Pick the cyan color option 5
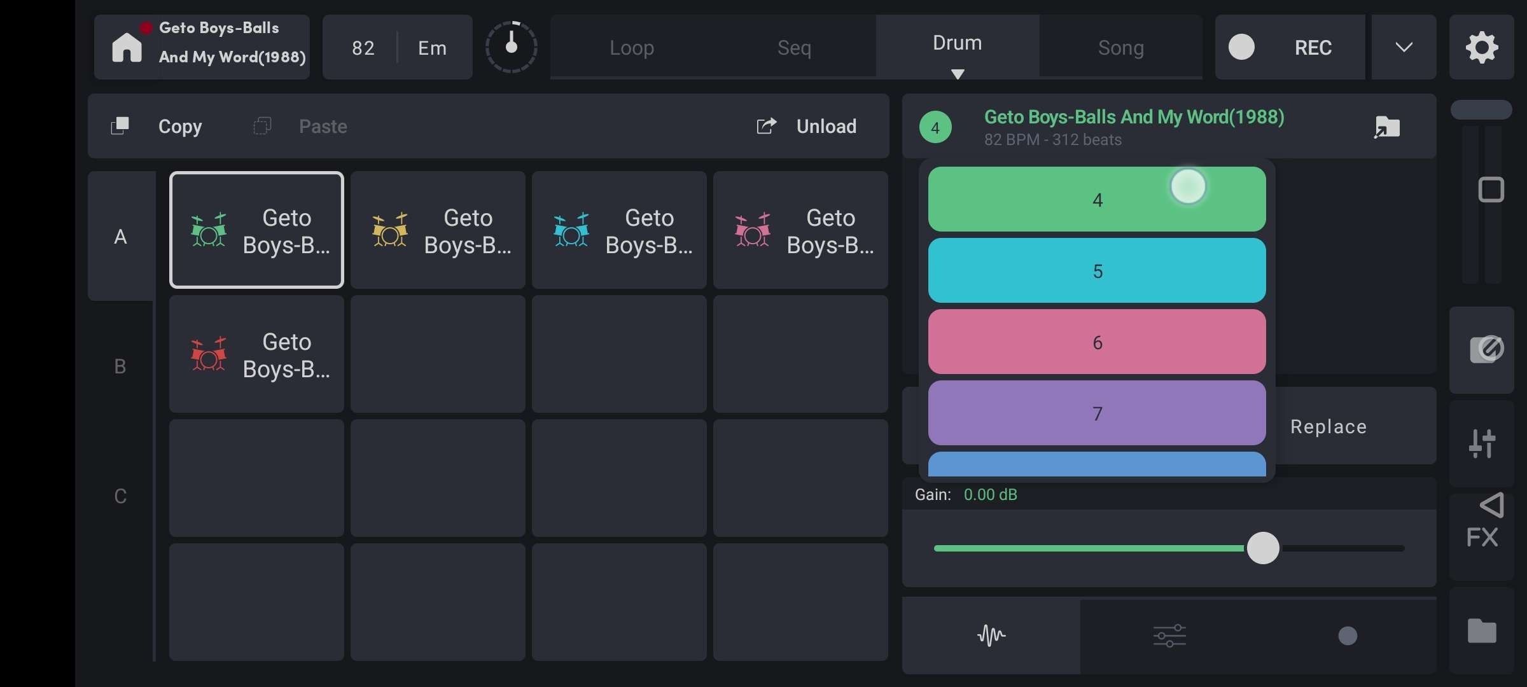The image size is (1527, 687). 1097,270
